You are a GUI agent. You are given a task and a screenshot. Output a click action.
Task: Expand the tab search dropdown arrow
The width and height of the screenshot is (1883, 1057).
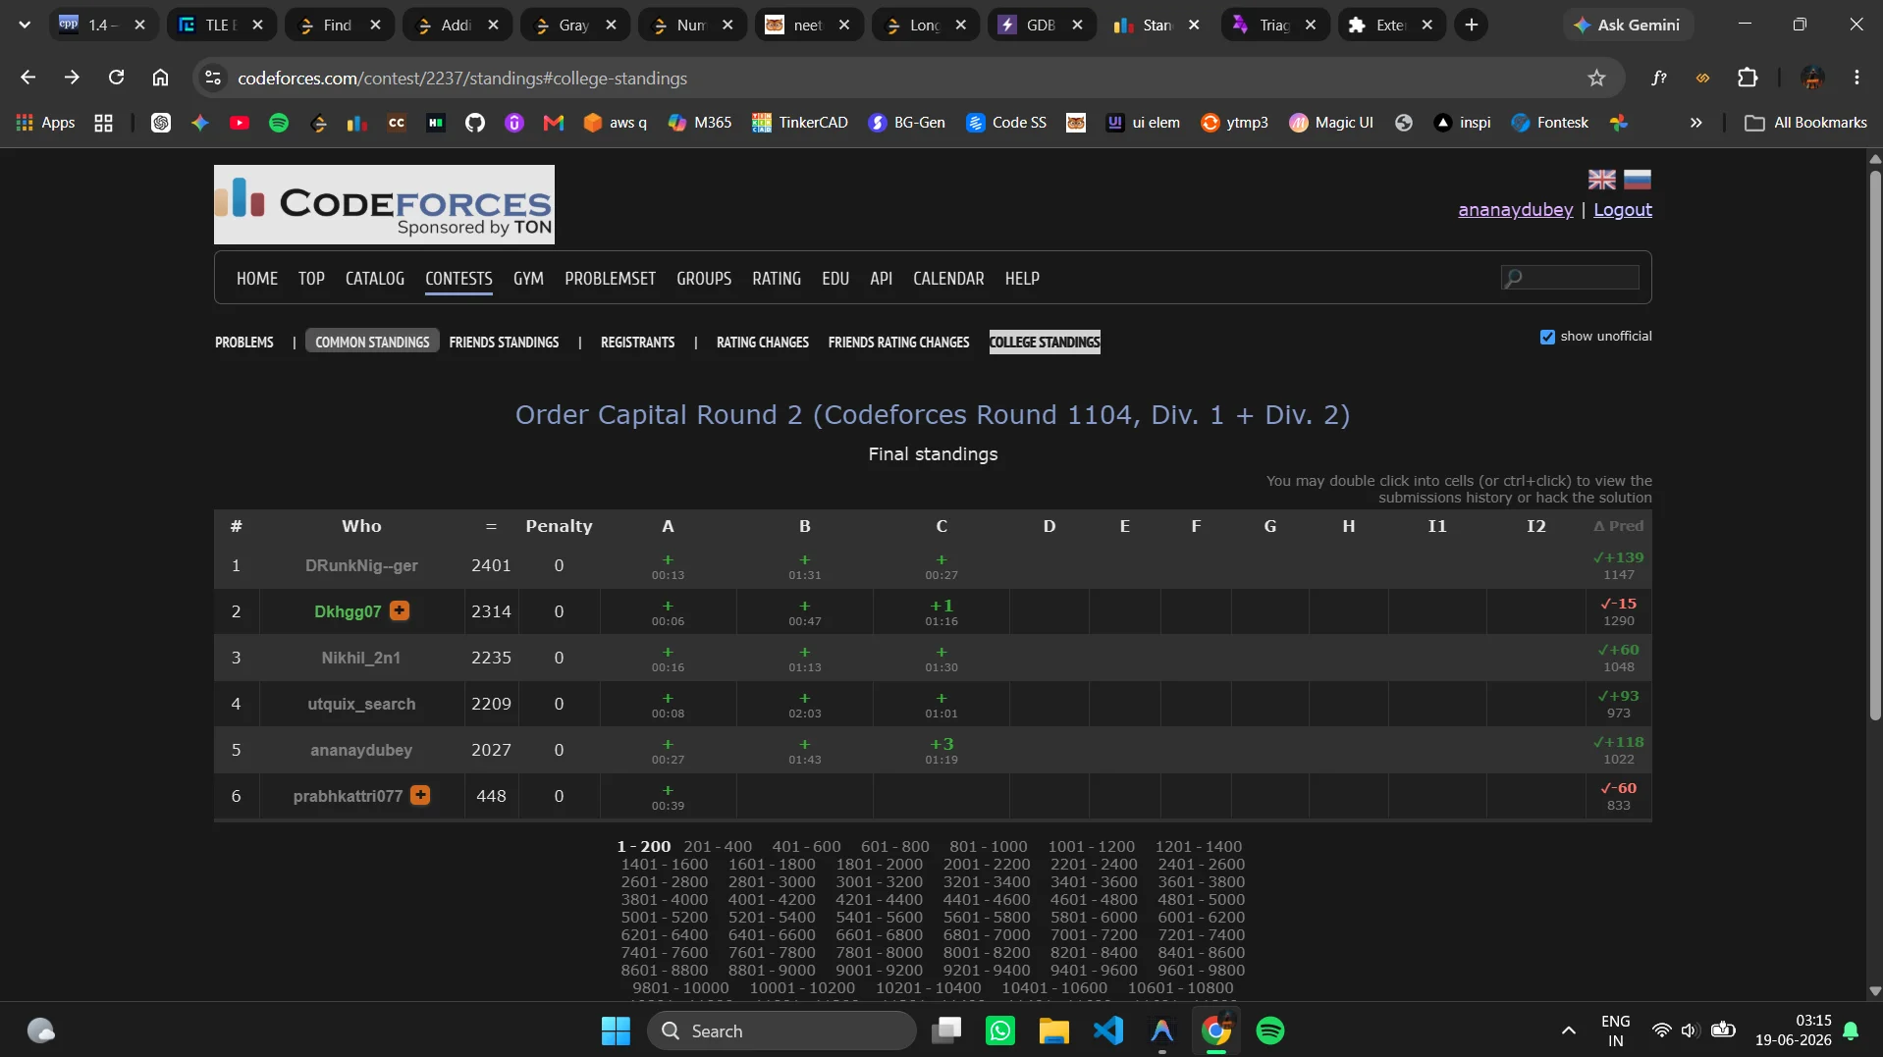[25, 25]
